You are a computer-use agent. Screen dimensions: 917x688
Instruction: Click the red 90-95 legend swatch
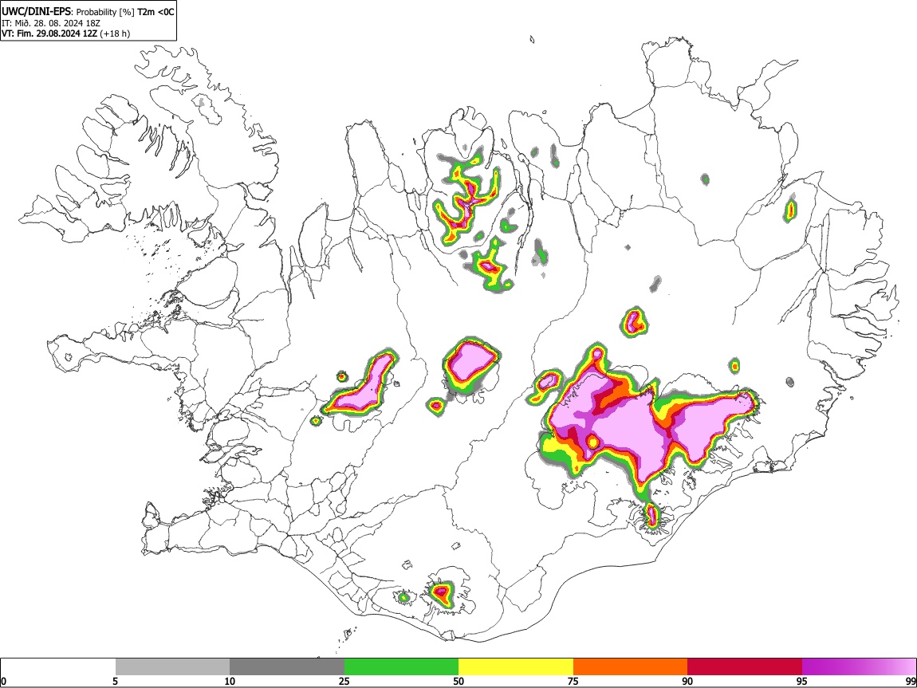(x=745, y=667)
